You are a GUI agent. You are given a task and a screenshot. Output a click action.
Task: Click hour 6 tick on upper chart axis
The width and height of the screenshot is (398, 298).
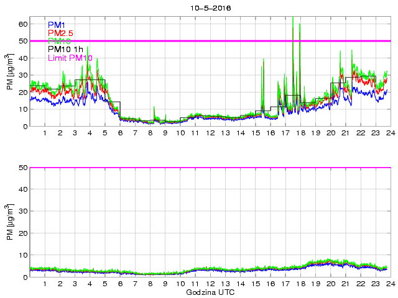[120, 133]
